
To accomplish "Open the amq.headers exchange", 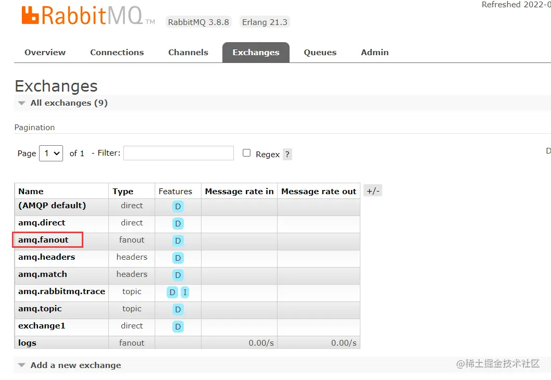I will coord(47,257).
